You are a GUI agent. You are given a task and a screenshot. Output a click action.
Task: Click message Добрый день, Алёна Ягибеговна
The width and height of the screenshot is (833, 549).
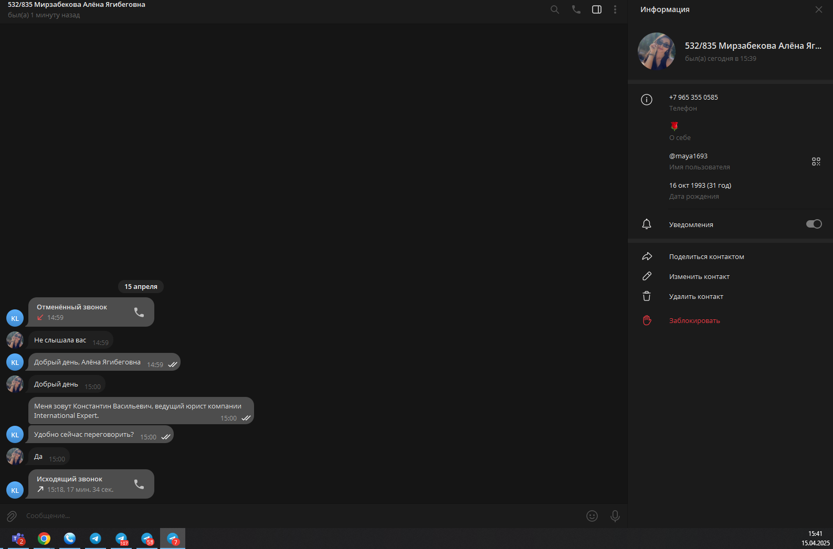pyautogui.click(x=104, y=362)
